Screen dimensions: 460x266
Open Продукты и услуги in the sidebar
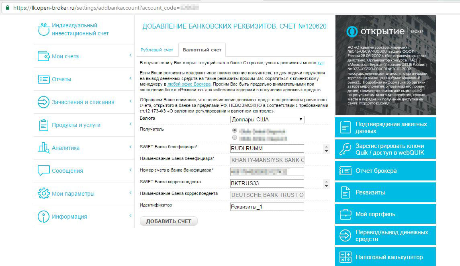tap(76, 125)
